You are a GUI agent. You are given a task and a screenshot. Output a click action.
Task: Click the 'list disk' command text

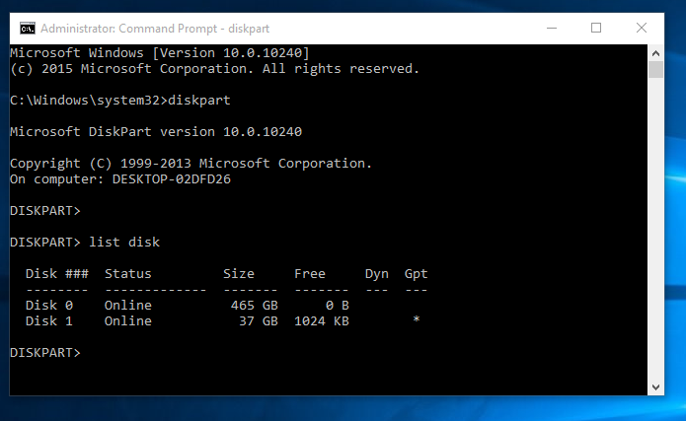tap(124, 243)
